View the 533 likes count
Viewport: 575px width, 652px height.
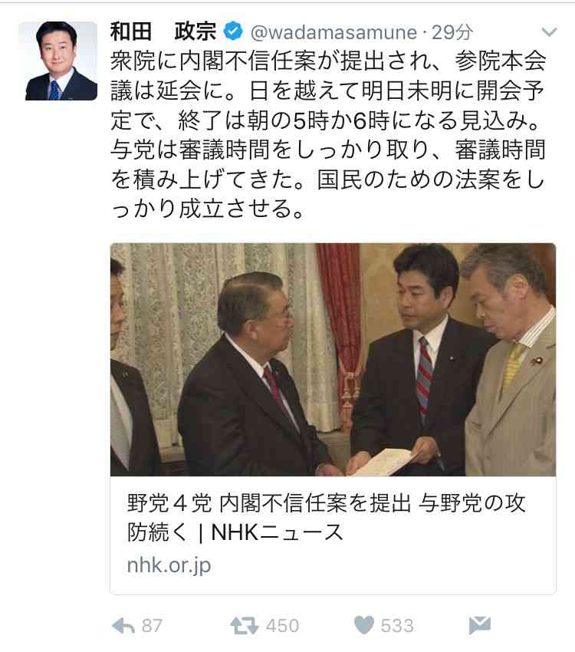397,626
